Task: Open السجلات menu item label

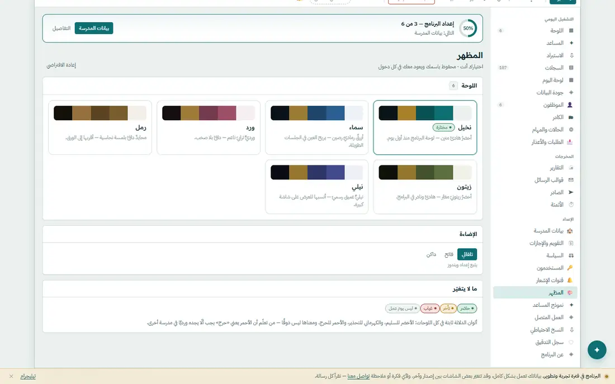Action: [x=554, y=68]
